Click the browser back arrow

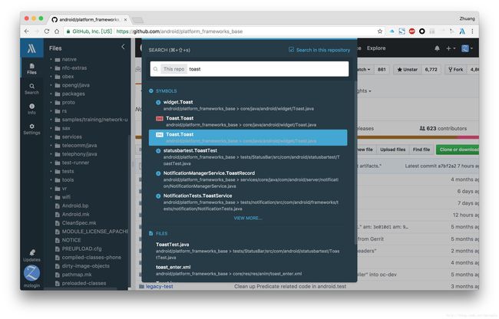(x=27, y=31)
